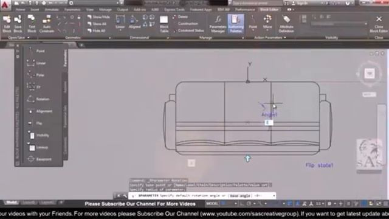Image resolution: width=389 pixels, height=219 pixels.
Task: Switch to the View ribbon tab
Action: [x=90, y=10]
